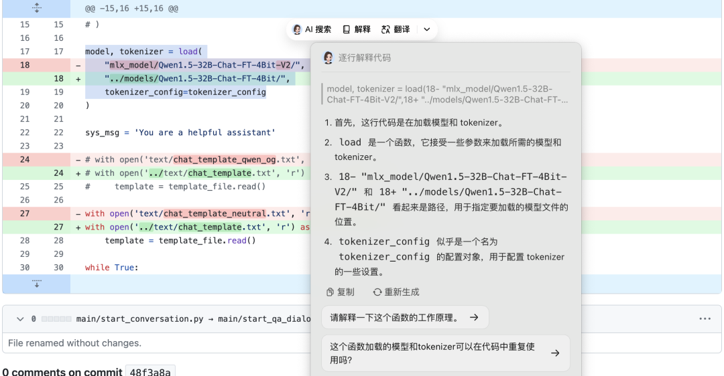Click the '0 comments on commit' heading

pos(62,372)
